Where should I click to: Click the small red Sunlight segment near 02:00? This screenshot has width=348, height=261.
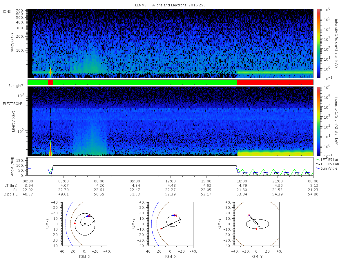(x=50, y=82)
